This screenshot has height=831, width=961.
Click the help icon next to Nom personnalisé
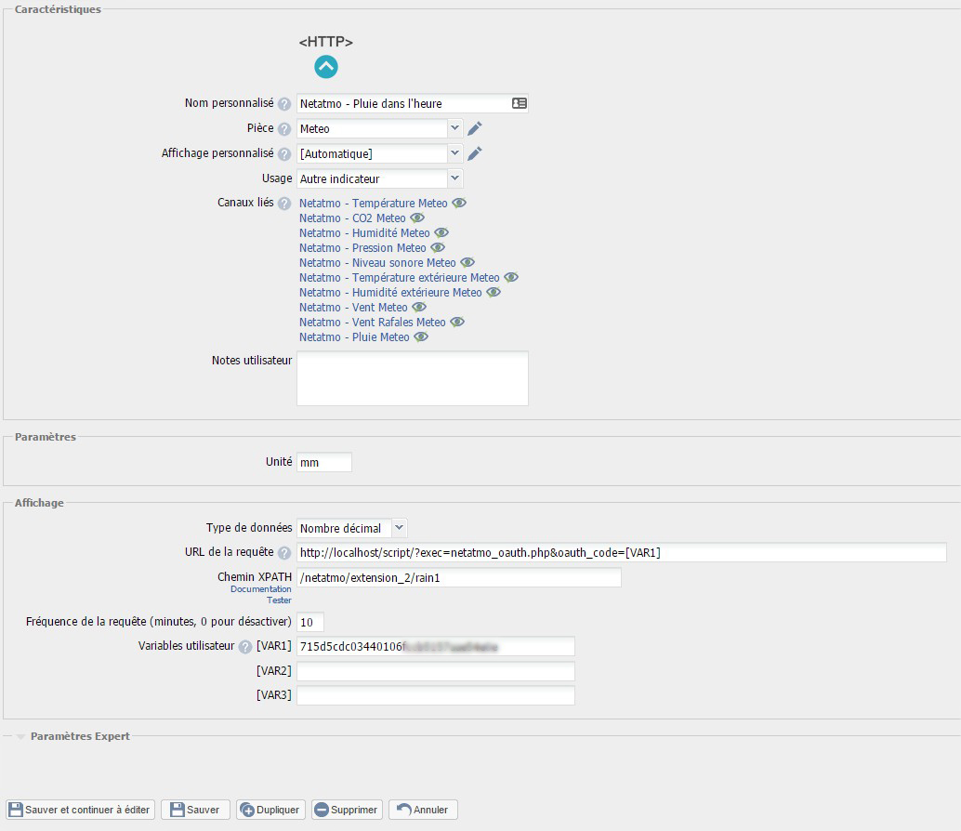coord(284,104)
